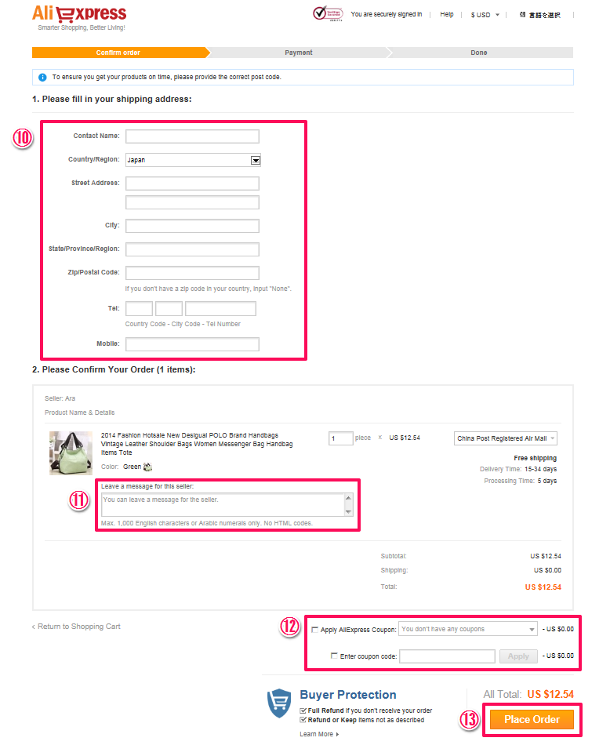The image size is (610, 745).
Task: Click the first Street Address field
Action: coord(192,184)
